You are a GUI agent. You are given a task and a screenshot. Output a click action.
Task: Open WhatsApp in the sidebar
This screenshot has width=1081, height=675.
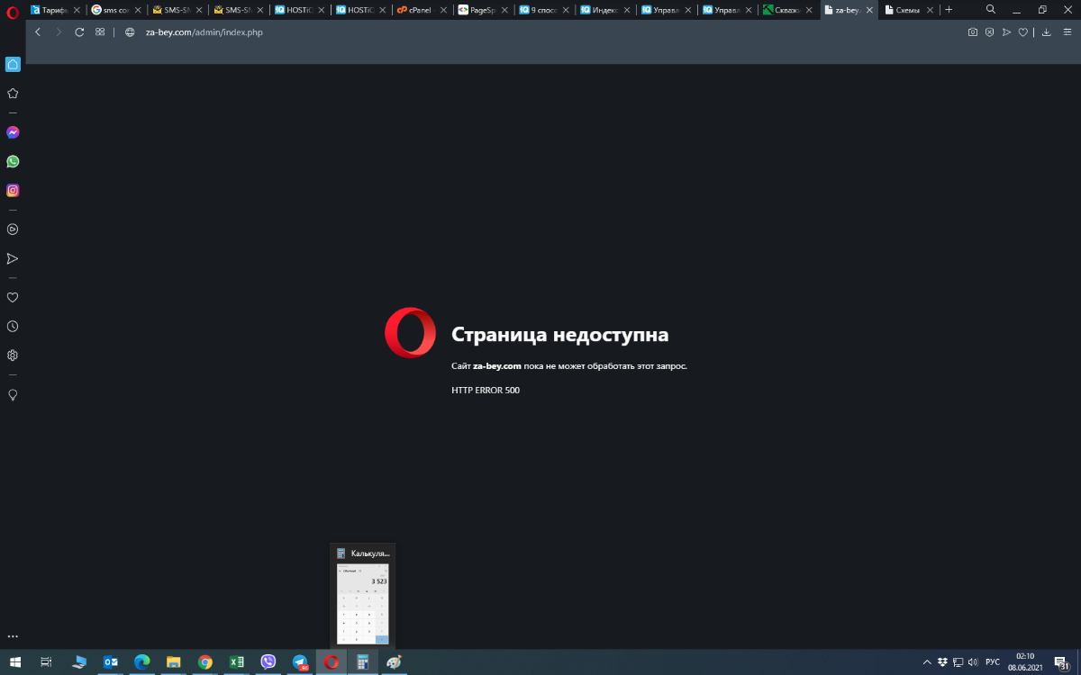point(13,161)
